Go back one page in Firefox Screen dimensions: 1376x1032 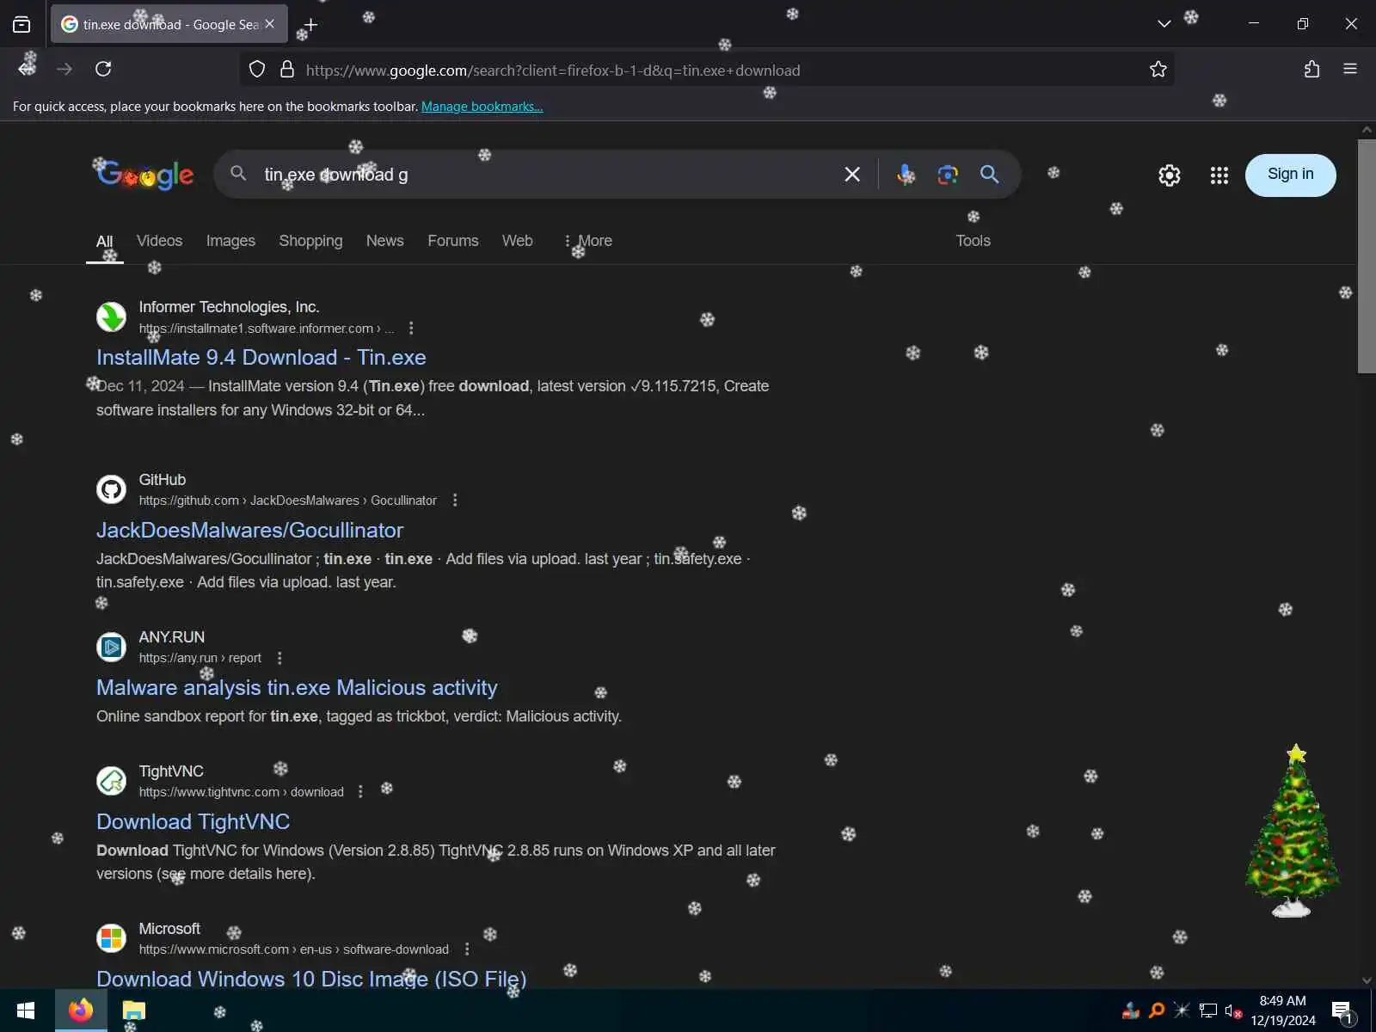[27, 69]
